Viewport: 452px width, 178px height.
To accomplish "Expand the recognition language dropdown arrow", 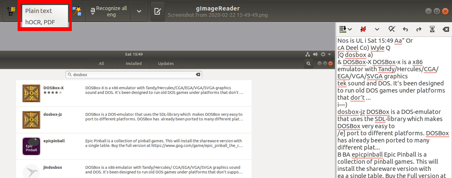I will click(x=139, y=11).
